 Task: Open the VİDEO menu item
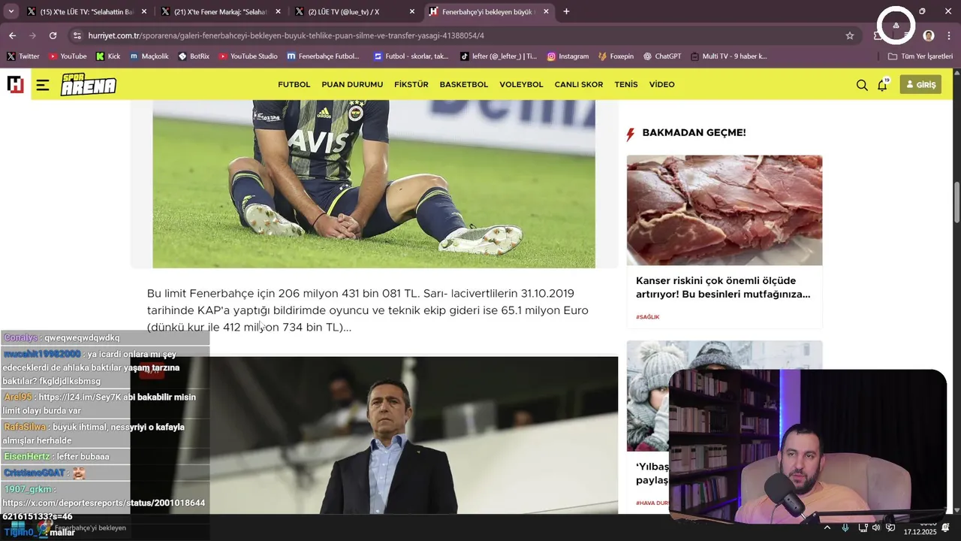[661, 85]
